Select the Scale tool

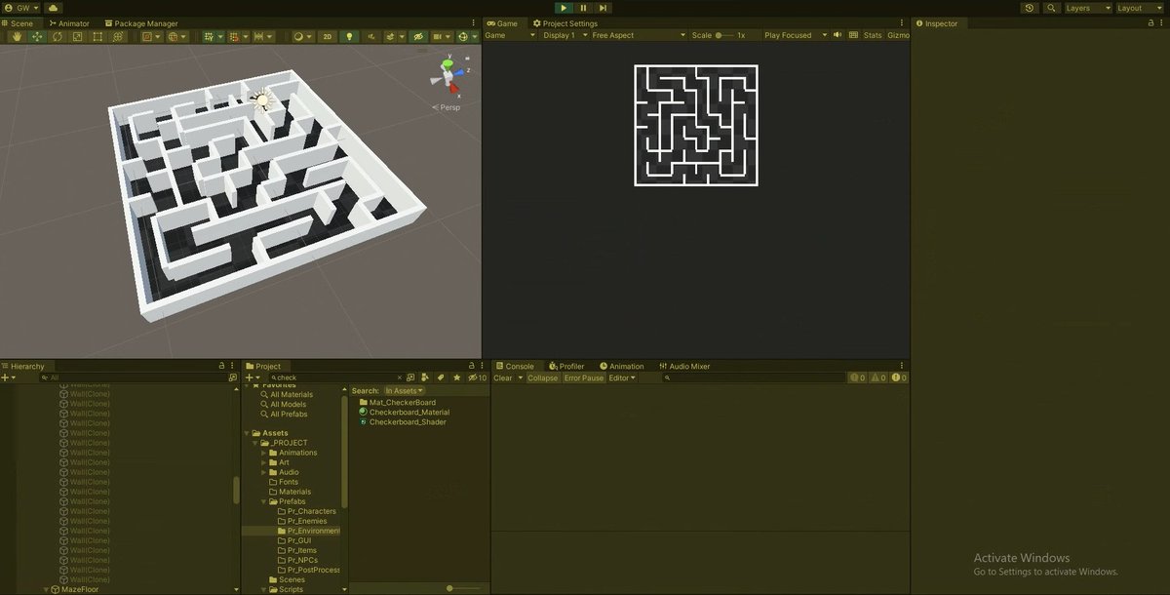[x=77, y=36]
